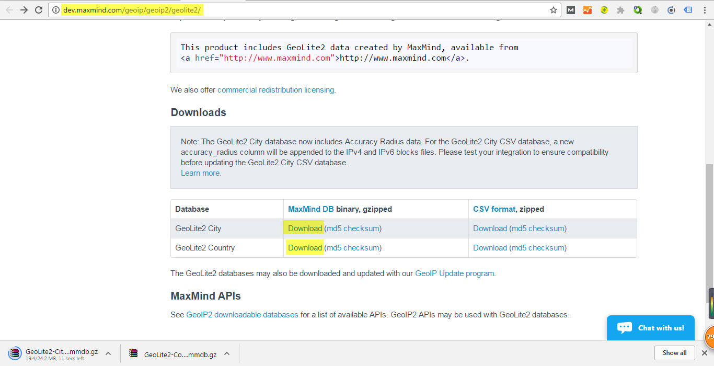The width and height of the screenshot is (714, 366).
Task: Open Chat with us widget
Action: (651, 328)
